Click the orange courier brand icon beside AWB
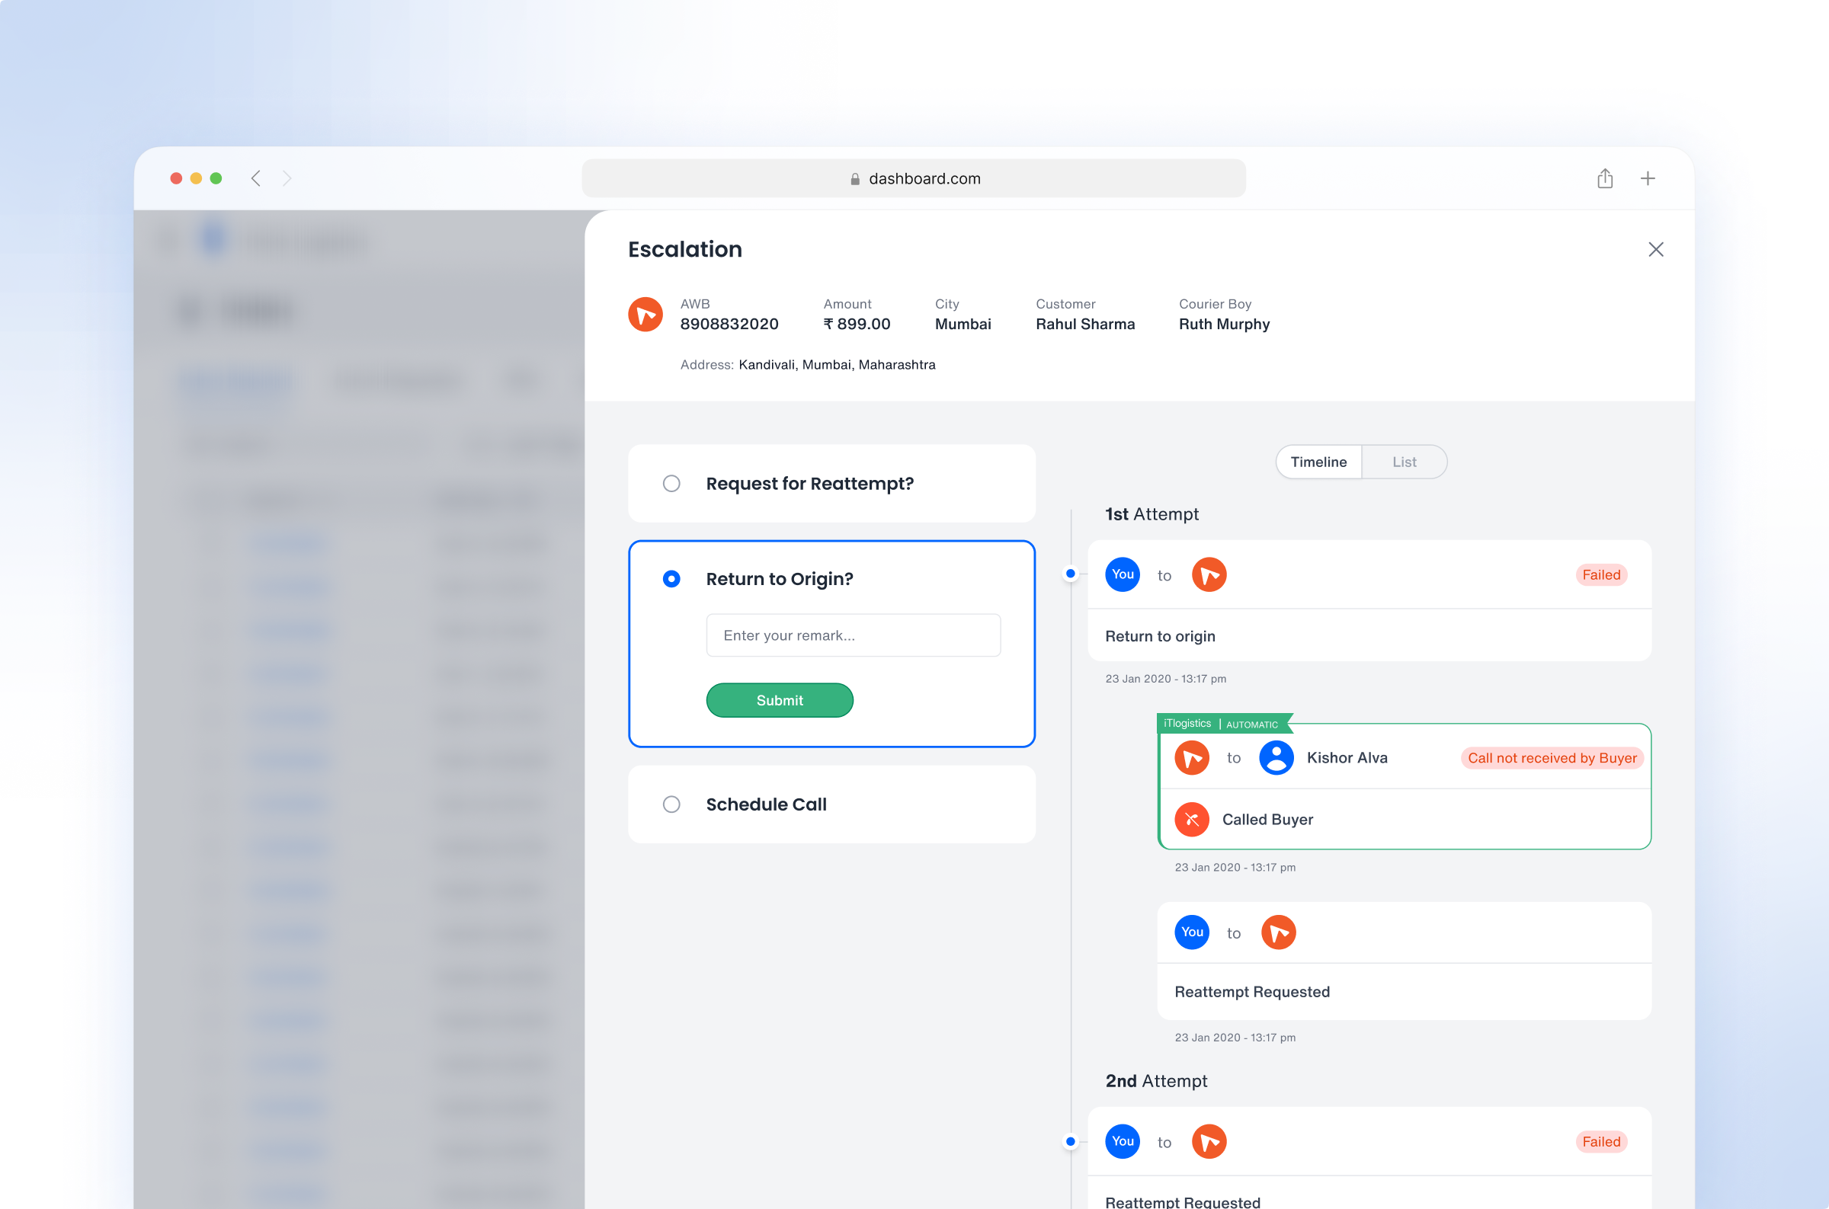The width and height of the screenshot is (1829, 1209). coord(645,315)
